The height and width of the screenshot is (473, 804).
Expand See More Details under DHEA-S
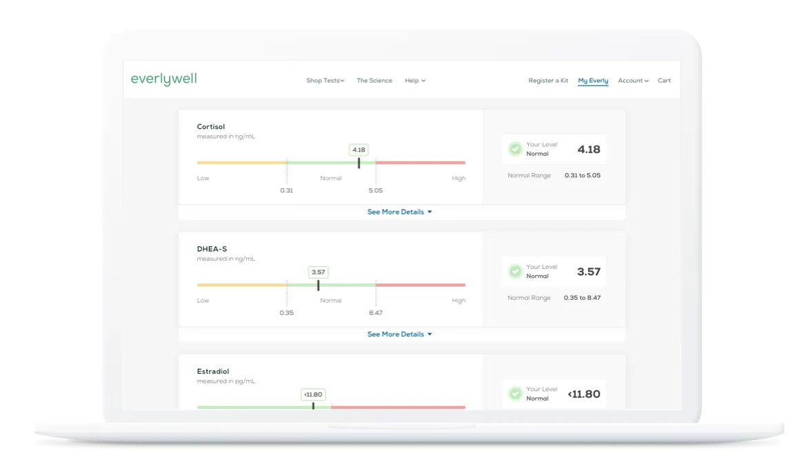(399, 334)
